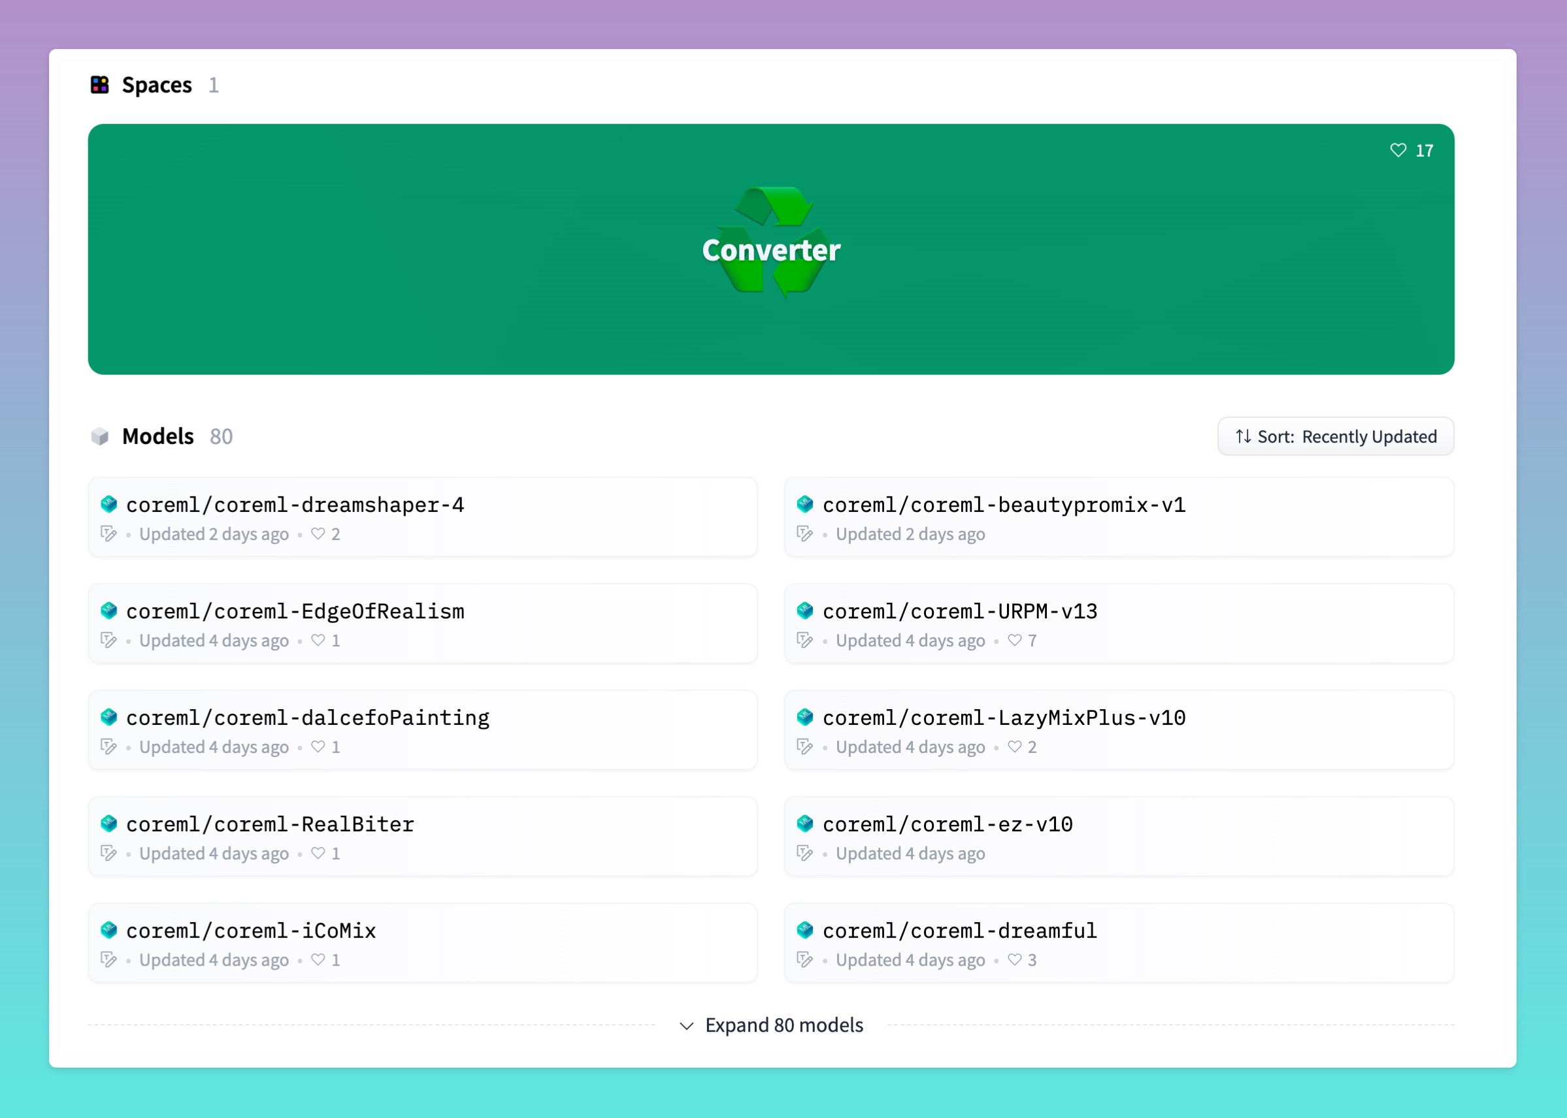The image size is (1567, 1118).
Task: Click the Spaces grid icon
Action: (x=100, y=85)
